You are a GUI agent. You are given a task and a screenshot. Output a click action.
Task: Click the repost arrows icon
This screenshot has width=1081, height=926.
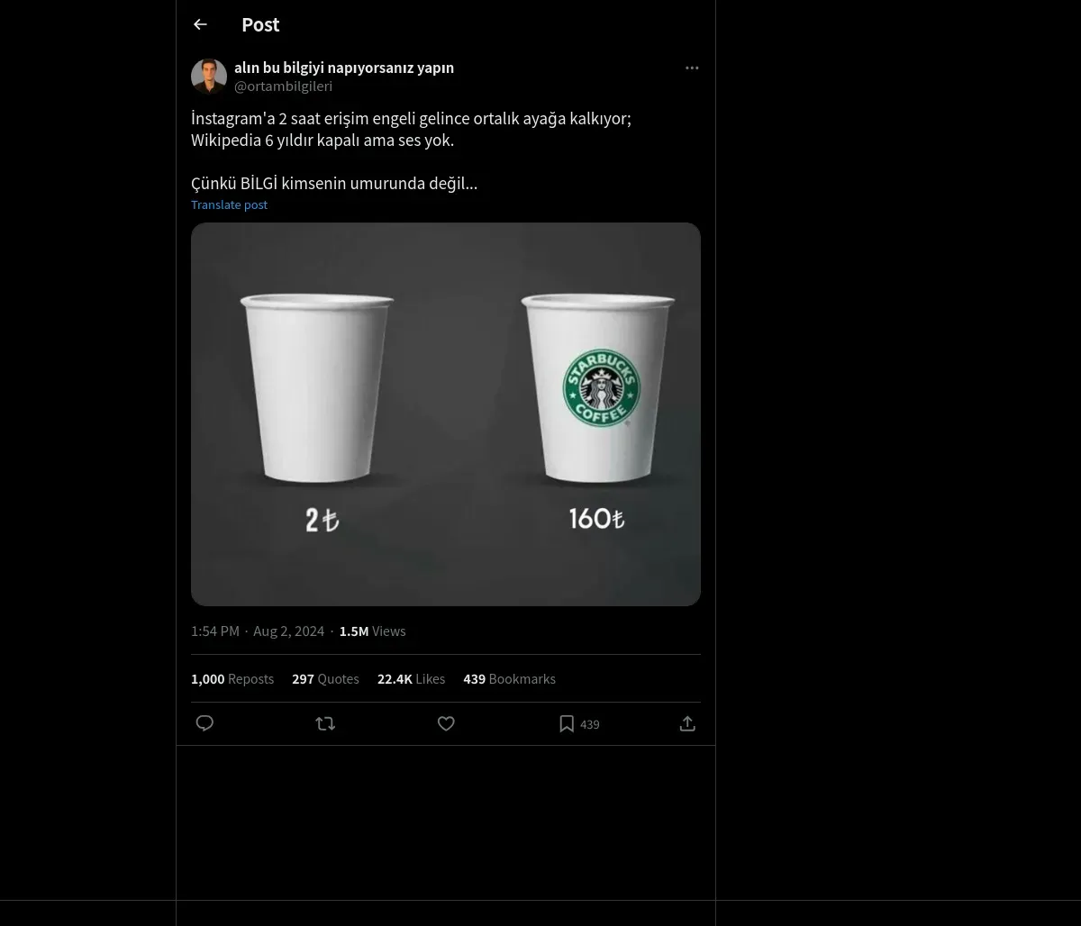tap(325, 723)
